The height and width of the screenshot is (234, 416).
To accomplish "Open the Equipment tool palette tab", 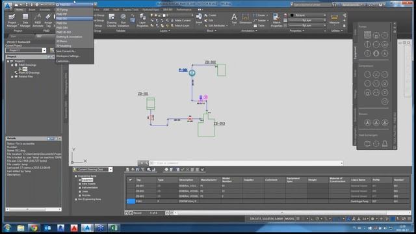I will click(356, 52).
